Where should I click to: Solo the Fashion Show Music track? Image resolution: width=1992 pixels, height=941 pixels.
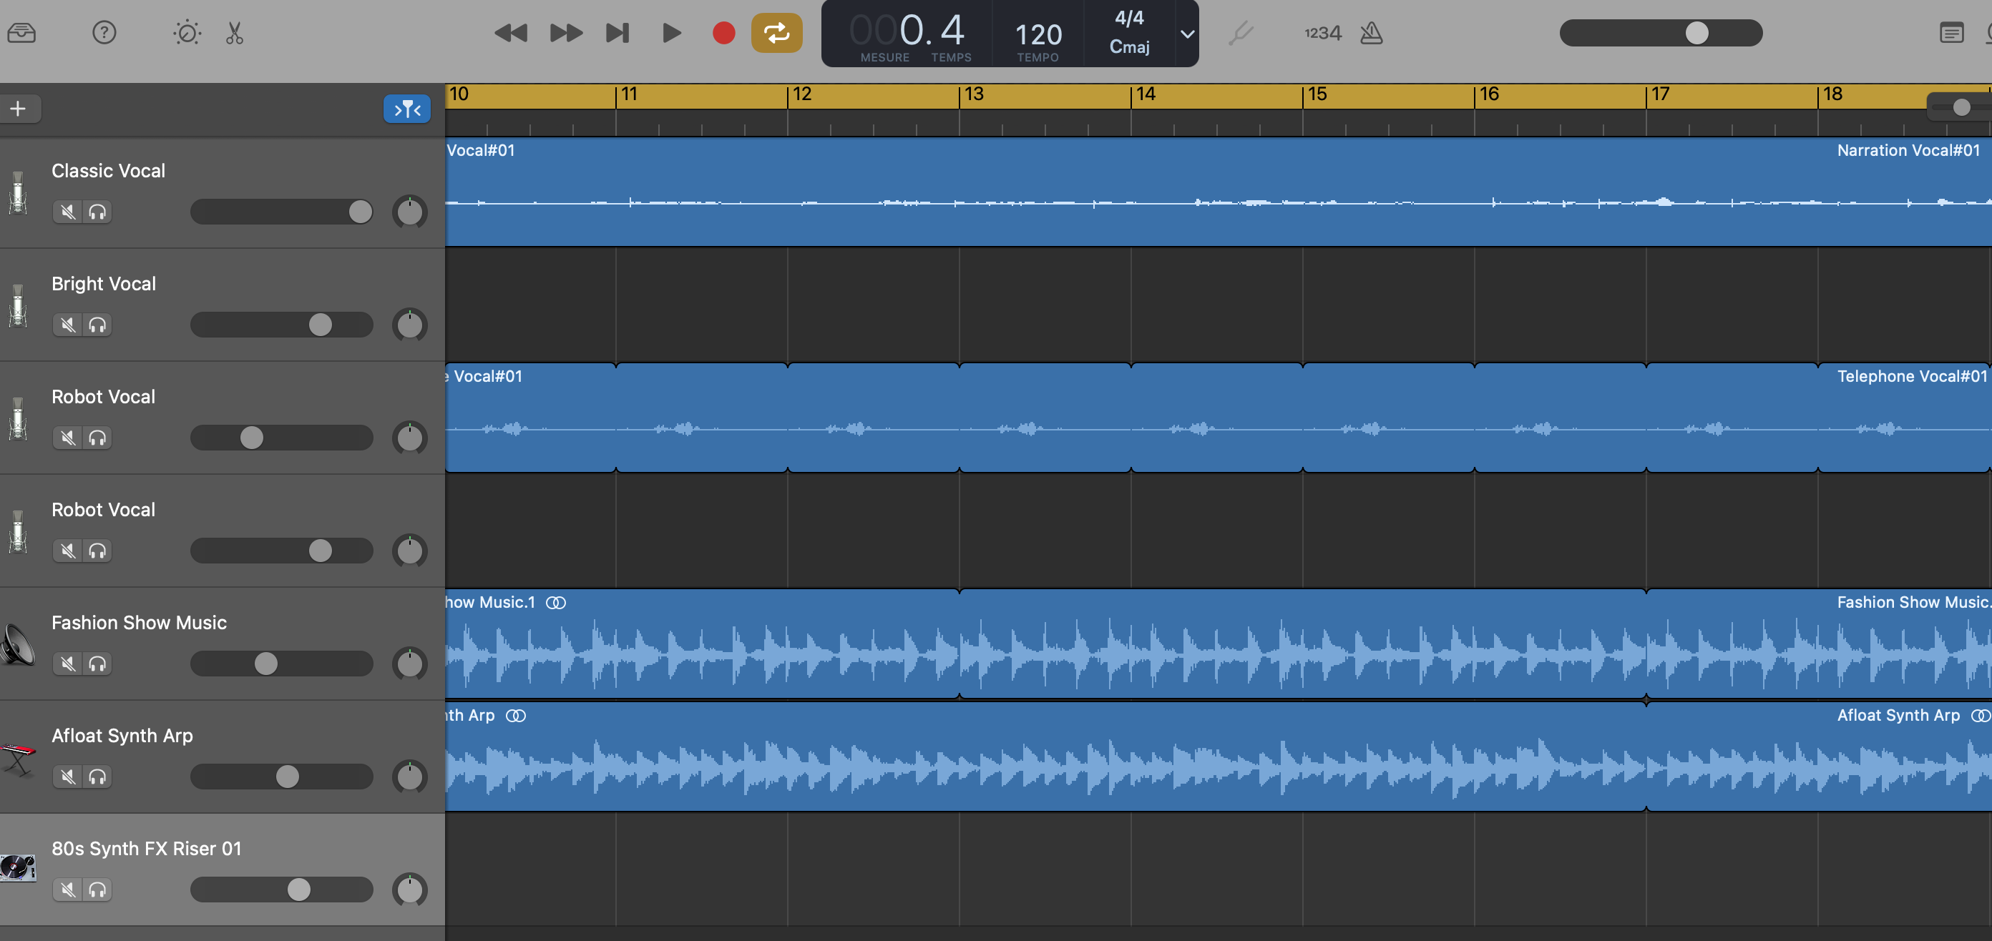click(97, 664)
